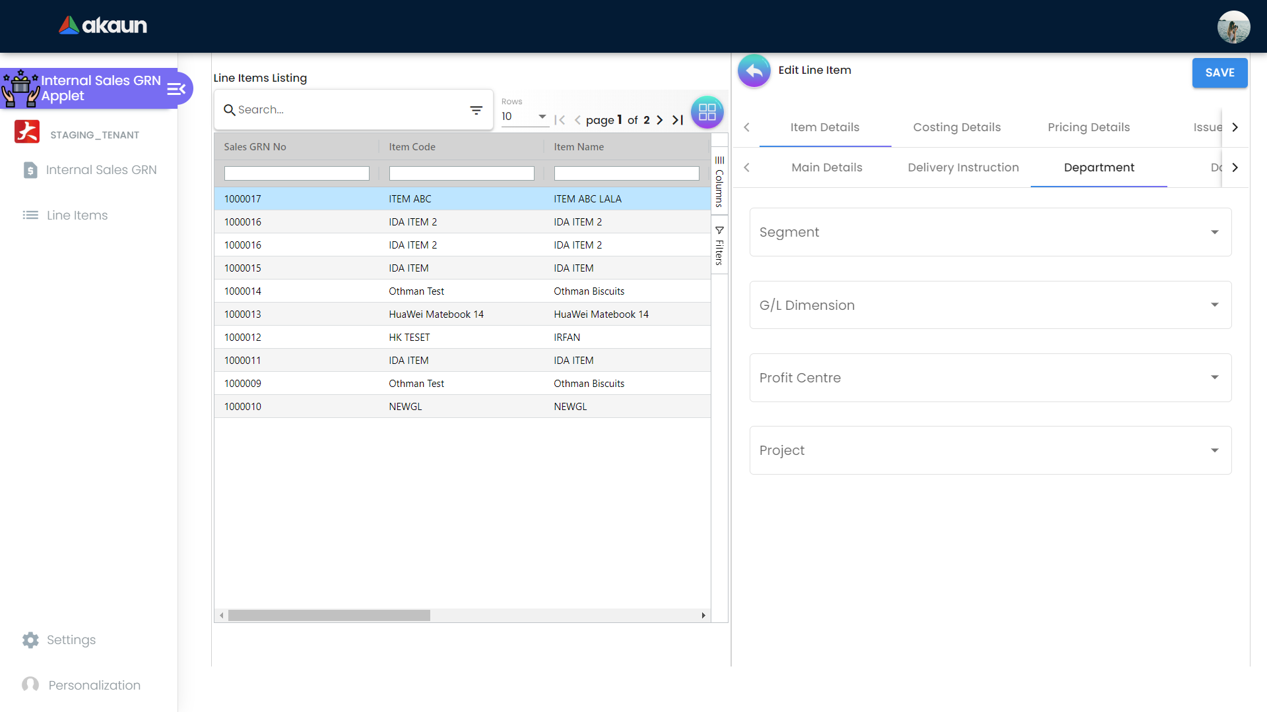Expand the Profit Centre dropdown
The height and width of the screenshot is (712, 1267).
point(990,378)
